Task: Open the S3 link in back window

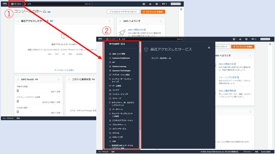Action: point(63,54)
